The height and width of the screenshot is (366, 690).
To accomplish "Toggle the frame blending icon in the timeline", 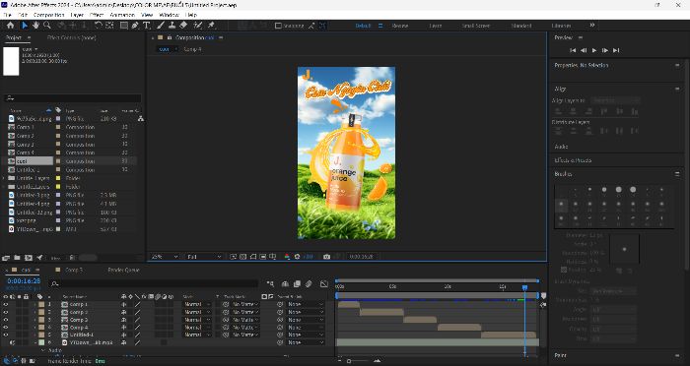I will (x=297, y=284).
